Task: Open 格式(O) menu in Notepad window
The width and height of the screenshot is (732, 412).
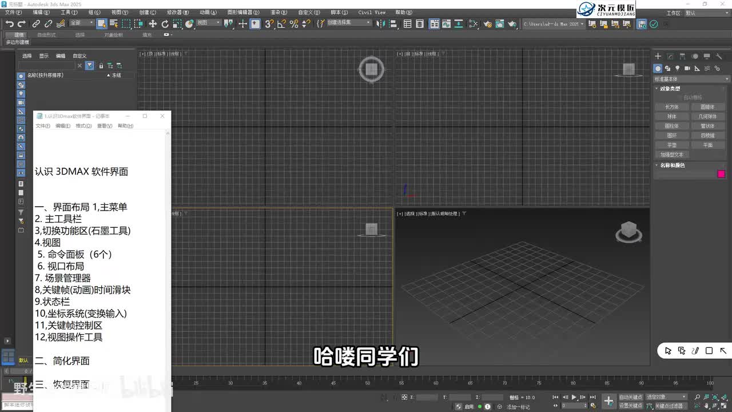Action: point(83,126)
